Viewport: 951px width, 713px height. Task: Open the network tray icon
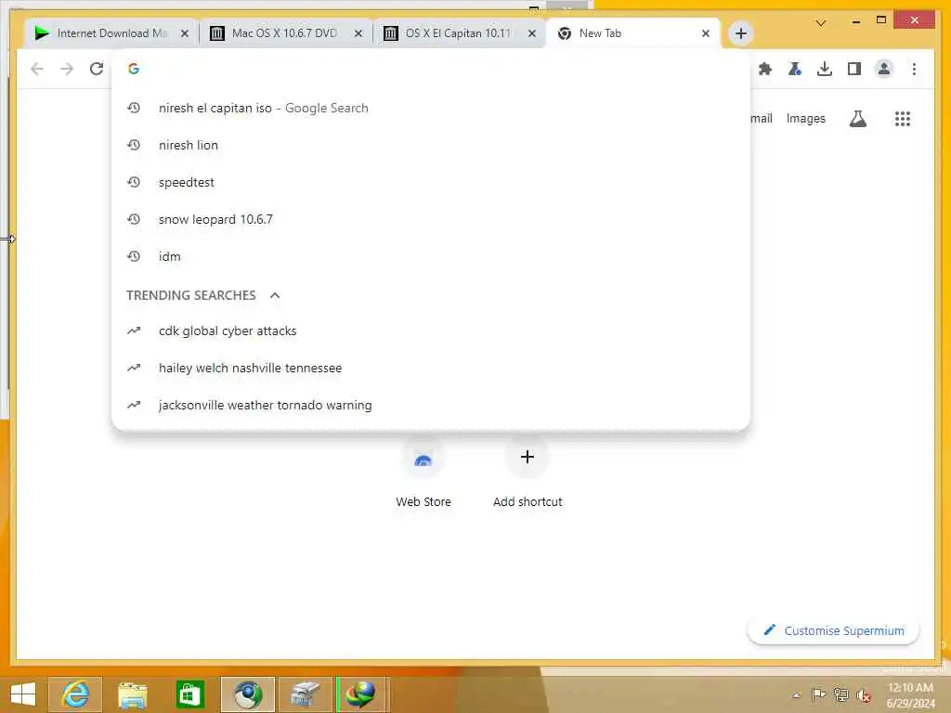[840, 694]
